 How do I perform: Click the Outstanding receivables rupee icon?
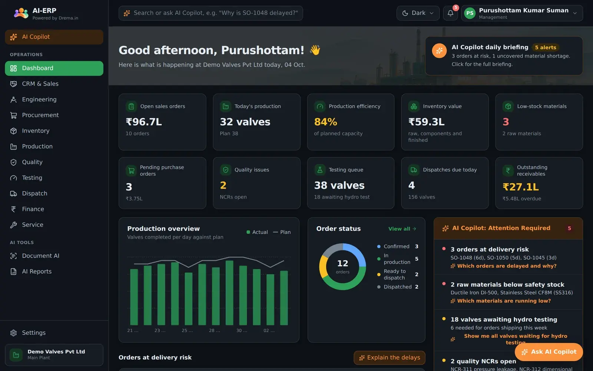(508, 171)
